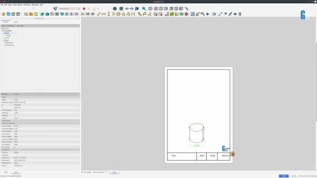Add angle dimension tool
Screen dimensions: 317x178
123,14
